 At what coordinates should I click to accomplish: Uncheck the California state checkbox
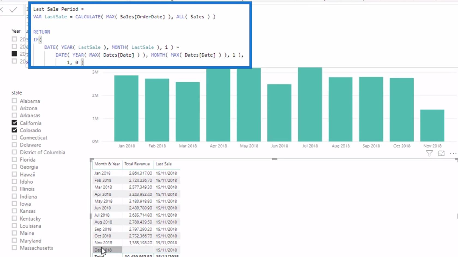pos(14,123)
